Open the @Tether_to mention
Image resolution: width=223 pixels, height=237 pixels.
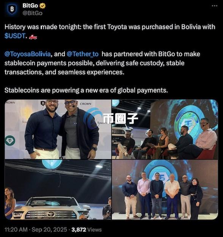pos(82,54)
